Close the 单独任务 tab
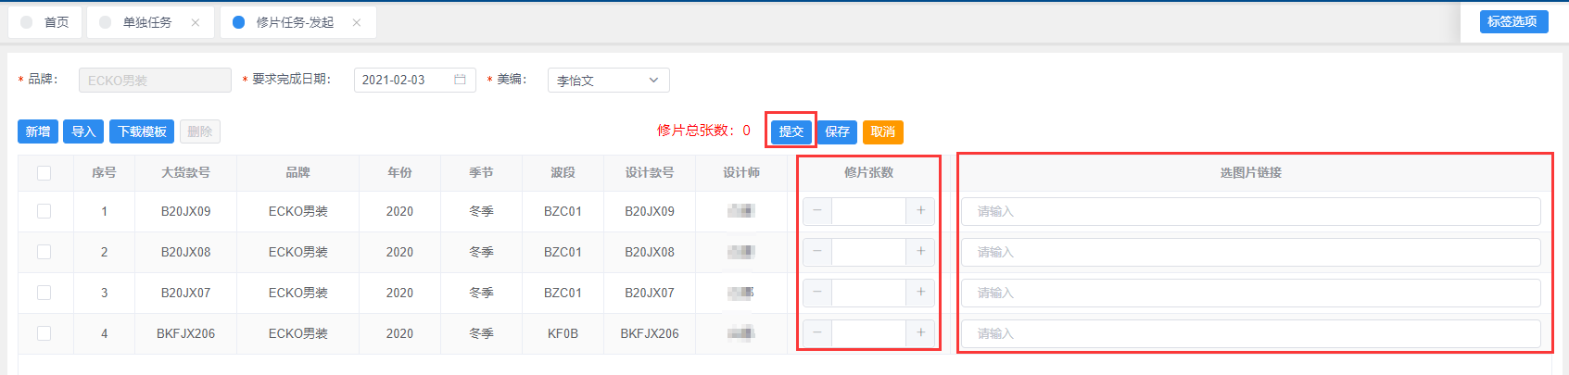 196,22
